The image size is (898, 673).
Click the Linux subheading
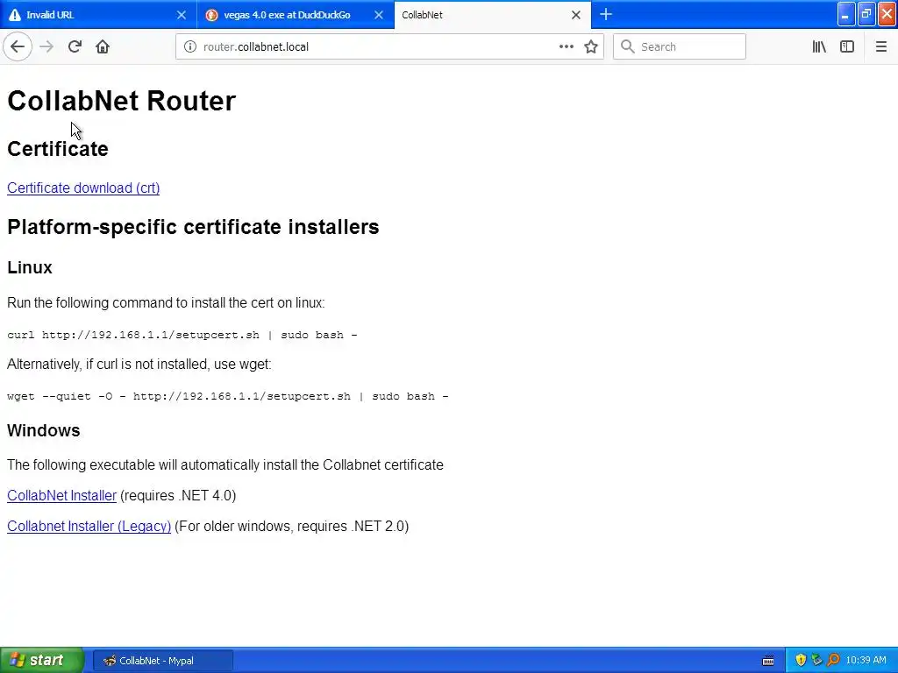coord(30,267)
